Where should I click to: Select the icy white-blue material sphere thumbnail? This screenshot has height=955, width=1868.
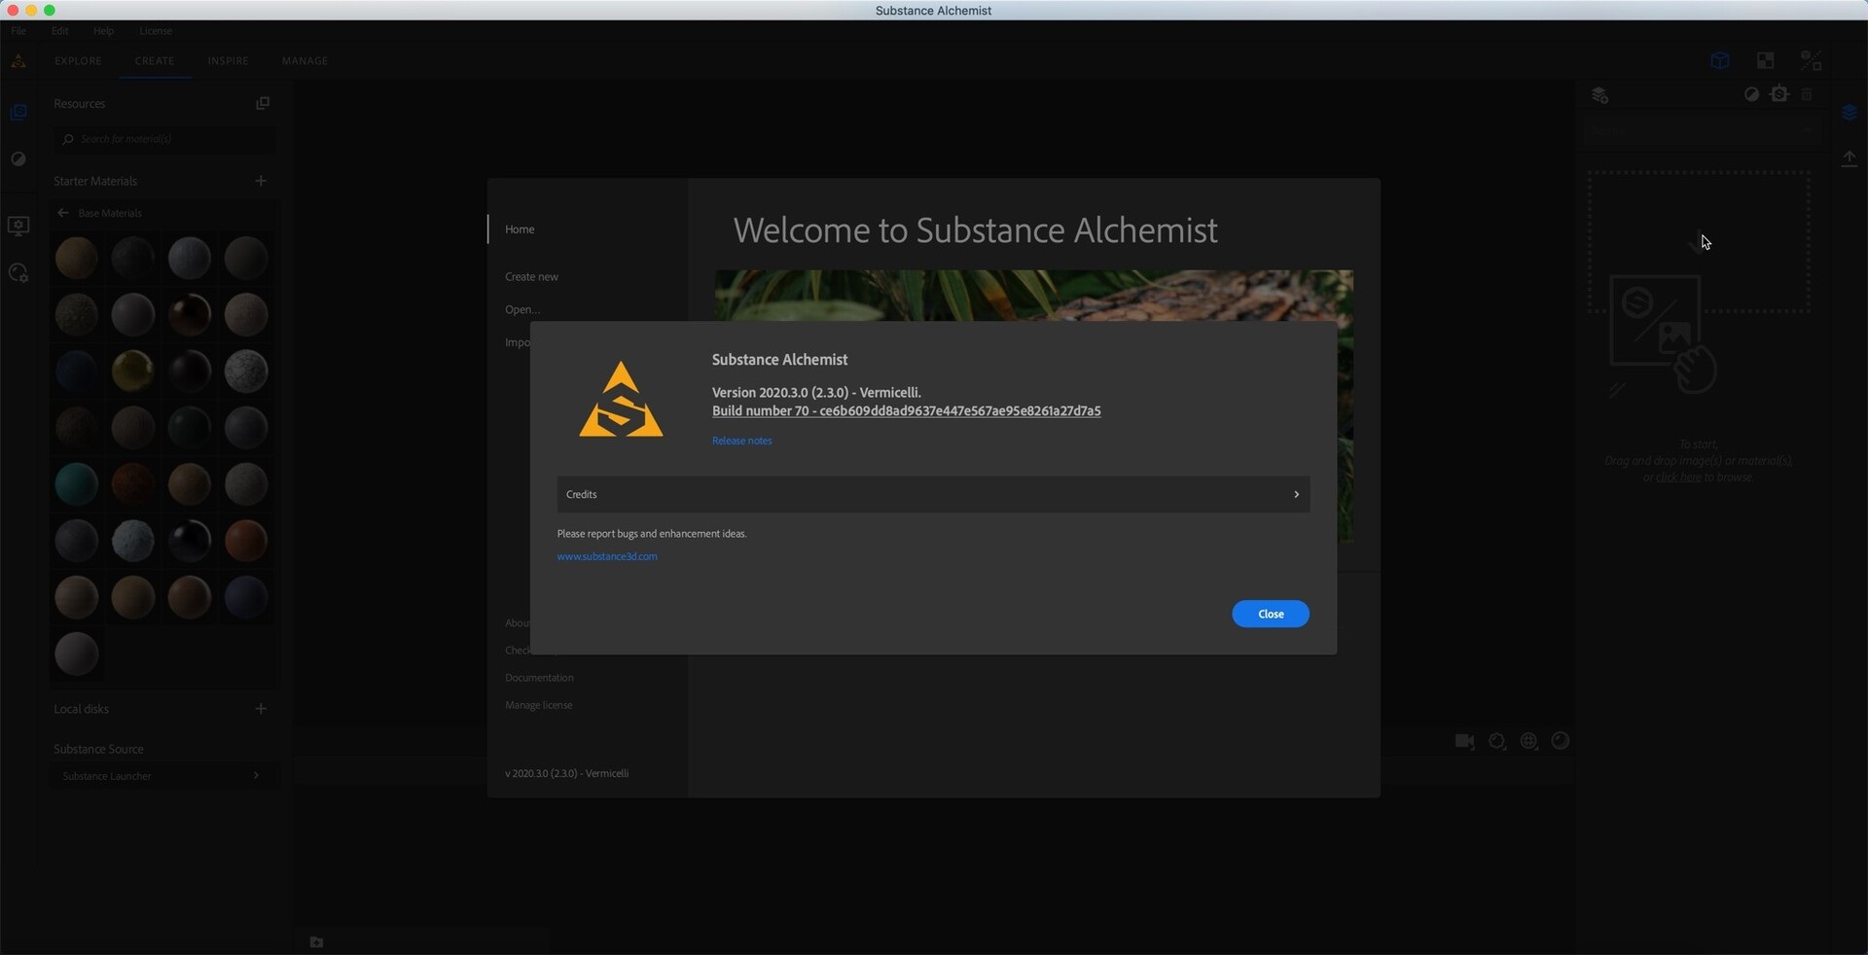[x=132, y=540]
